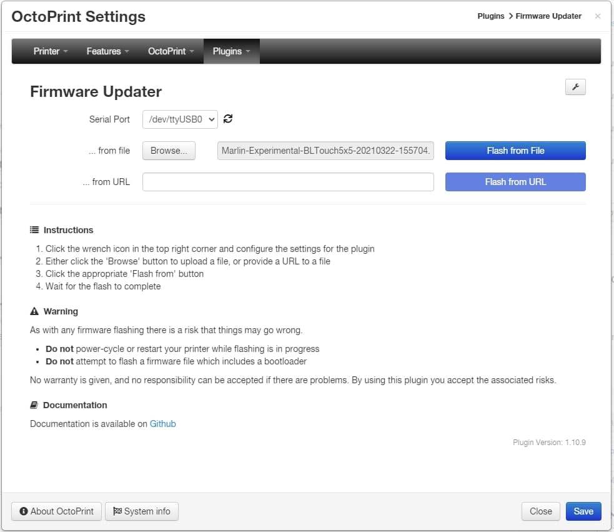This screenshot has width=614, height=532.
Task: Open the Serial Port /dev/ttyUSB0 dropdown
Action: (x=180, y=119)
